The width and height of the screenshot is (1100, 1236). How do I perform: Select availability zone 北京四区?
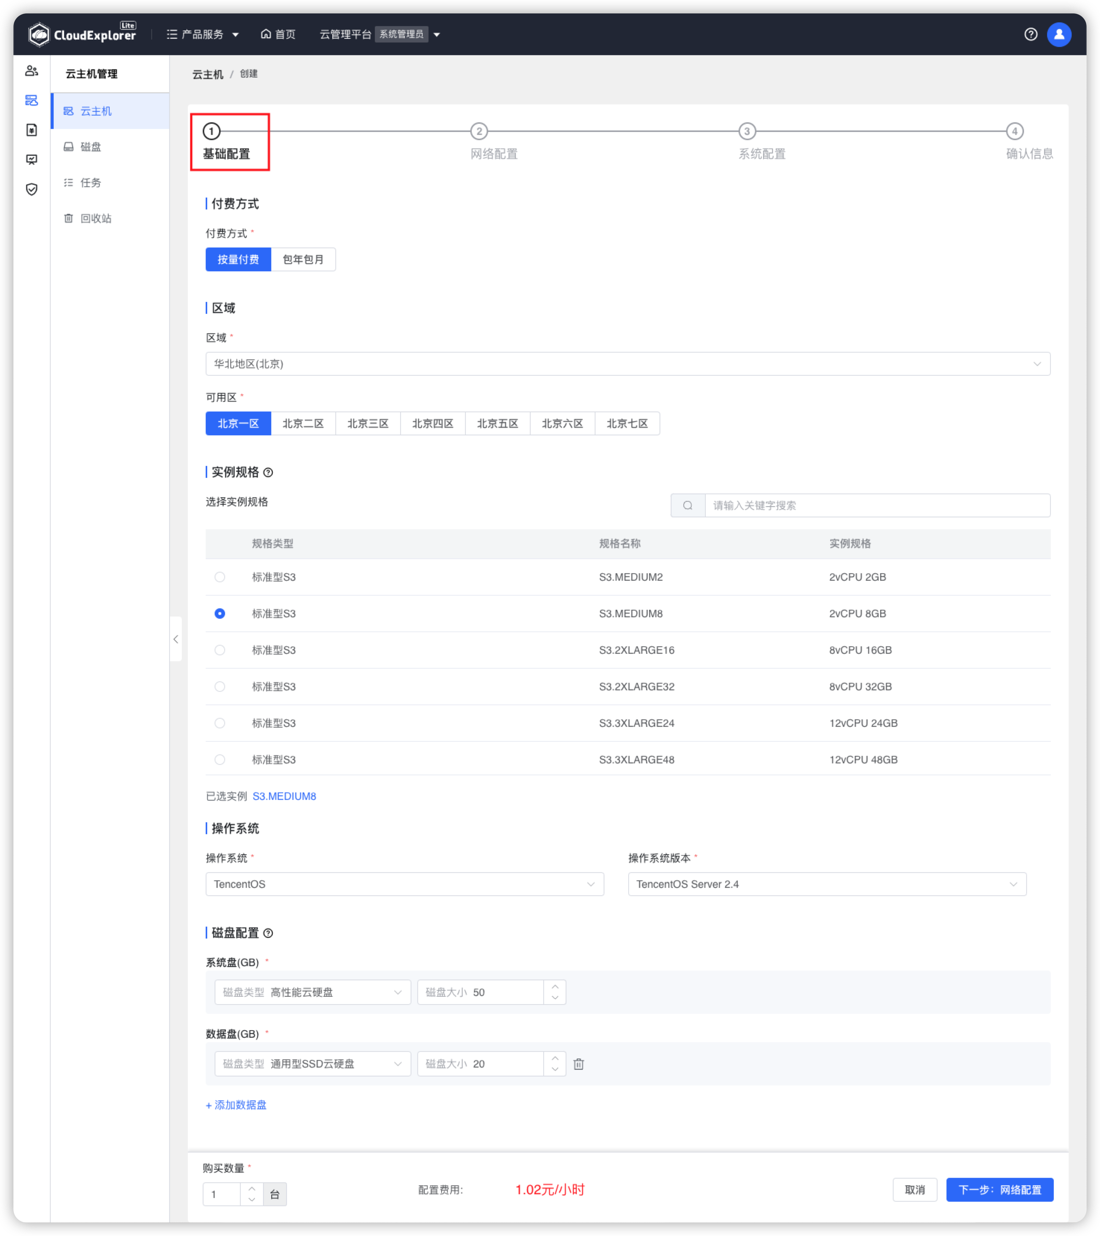pos(433,423)
